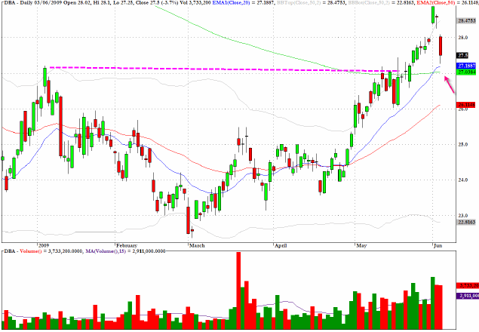The image size is (479, 332).
Task: Click the 28.0 price axis label
Action: [463, 37]
